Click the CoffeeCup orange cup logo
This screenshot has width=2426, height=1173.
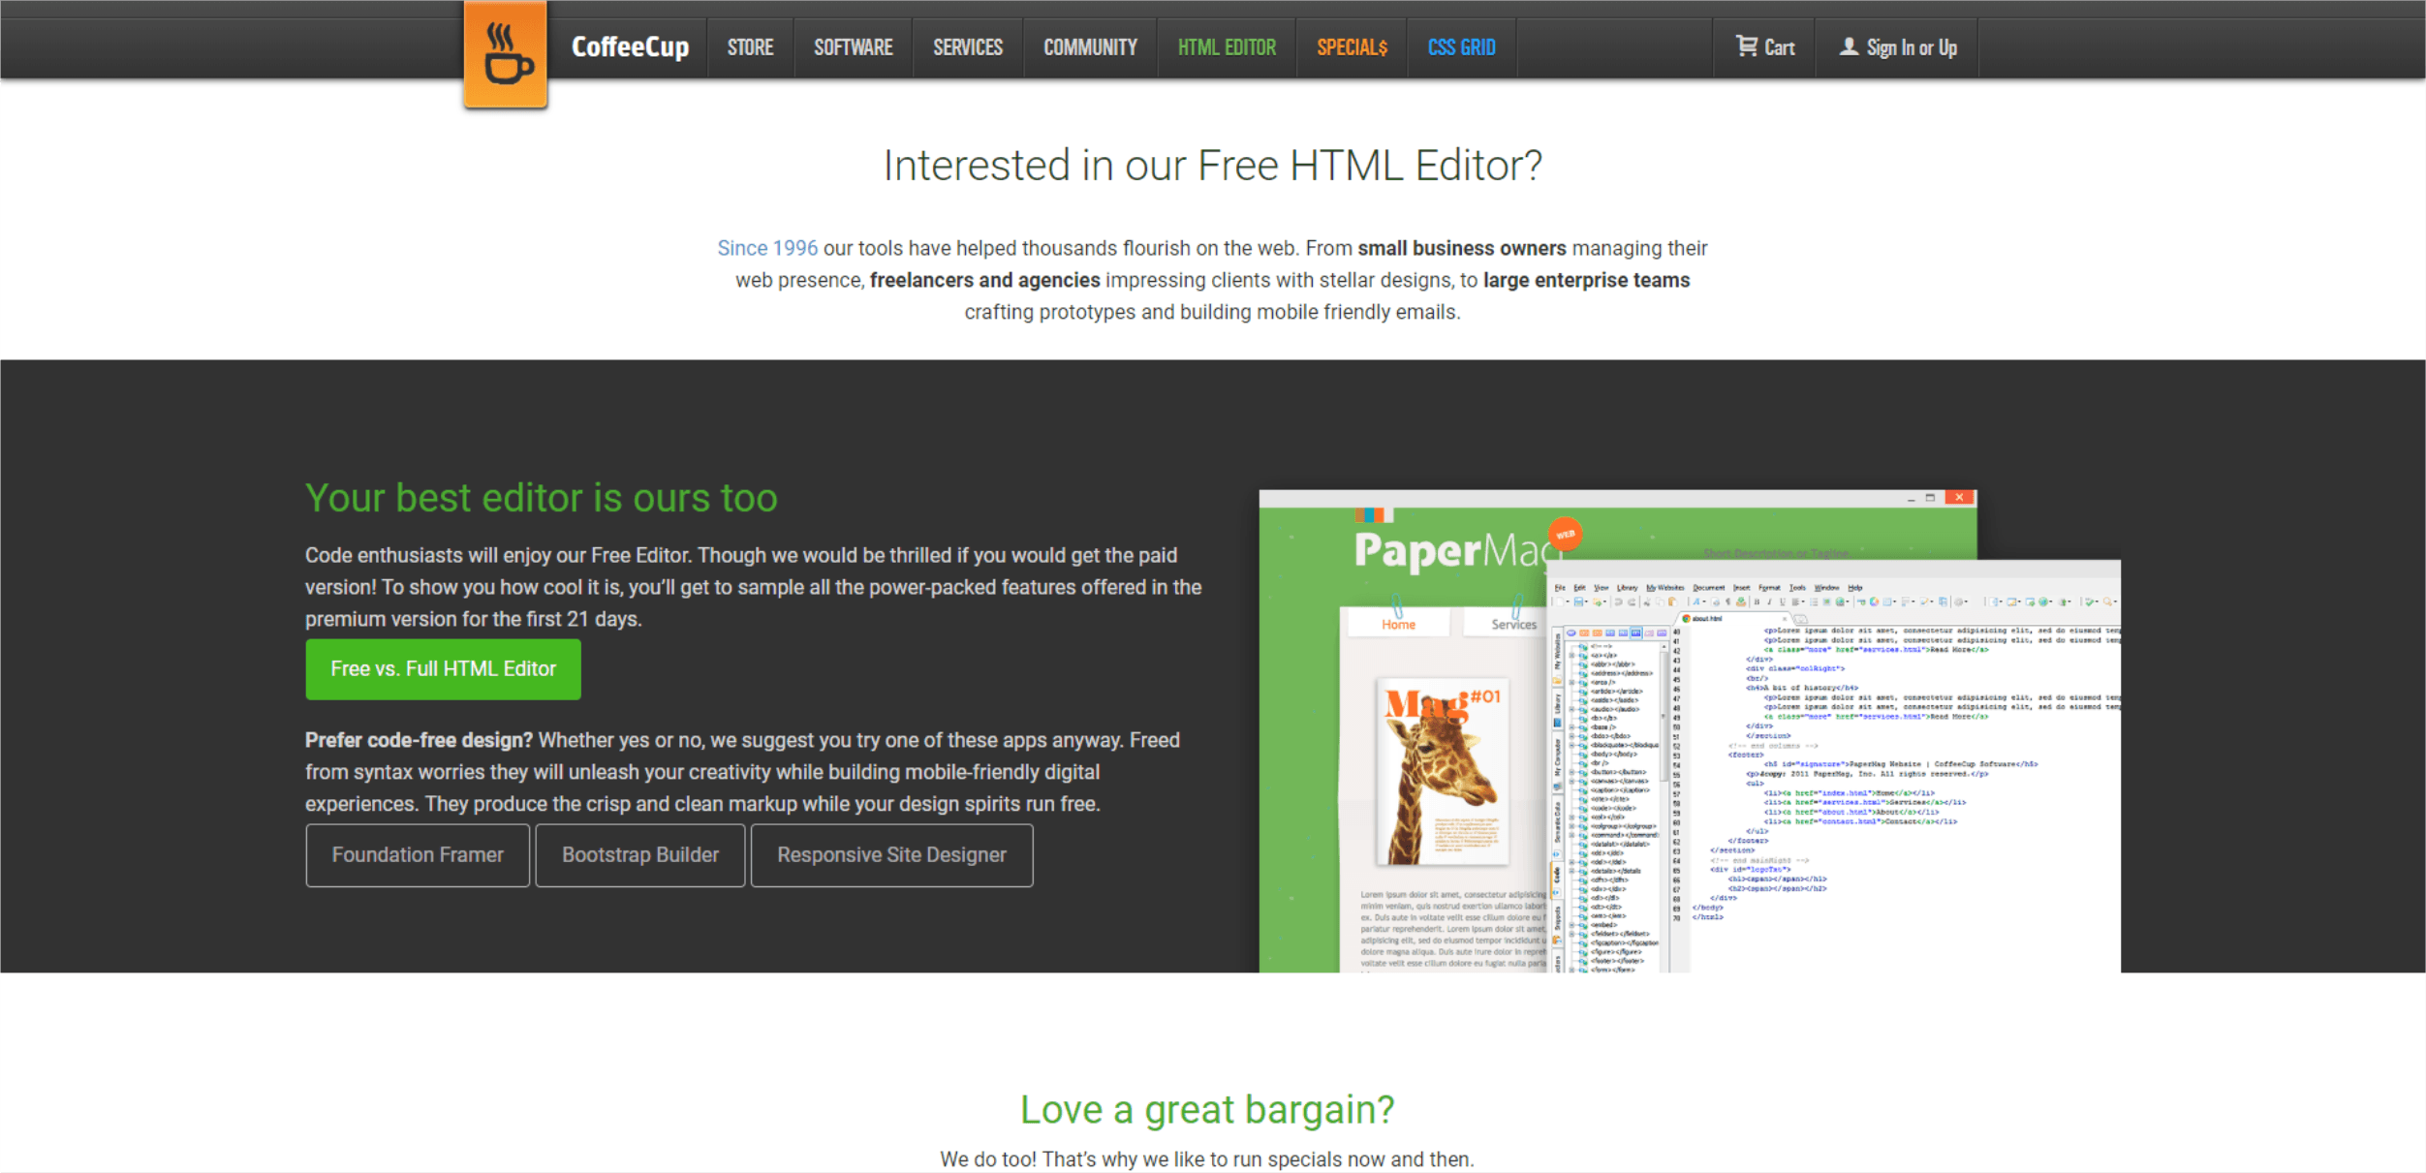506,53
